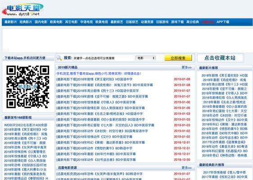Click the search keyword input field

(x=103, y=58)
